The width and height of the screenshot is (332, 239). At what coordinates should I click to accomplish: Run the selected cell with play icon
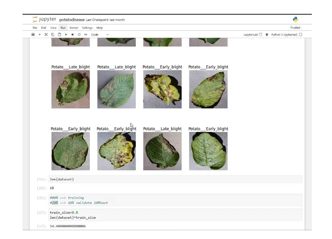66,35
